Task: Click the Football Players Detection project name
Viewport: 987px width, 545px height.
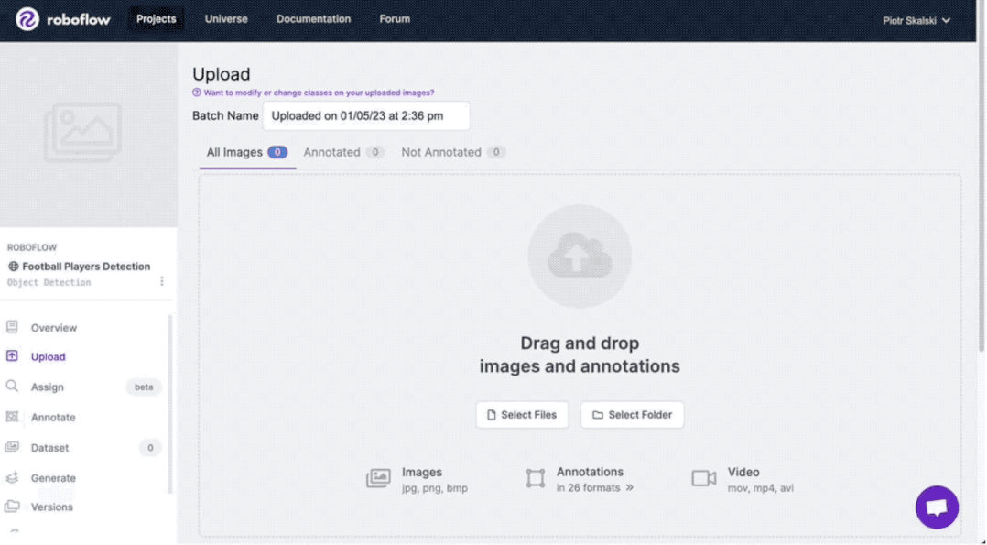Action: coord(86,266)
